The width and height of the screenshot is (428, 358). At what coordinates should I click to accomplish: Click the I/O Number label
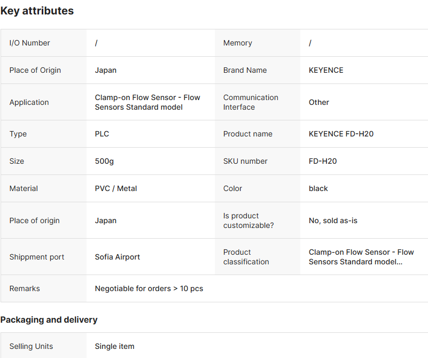(x=30, y=43)
